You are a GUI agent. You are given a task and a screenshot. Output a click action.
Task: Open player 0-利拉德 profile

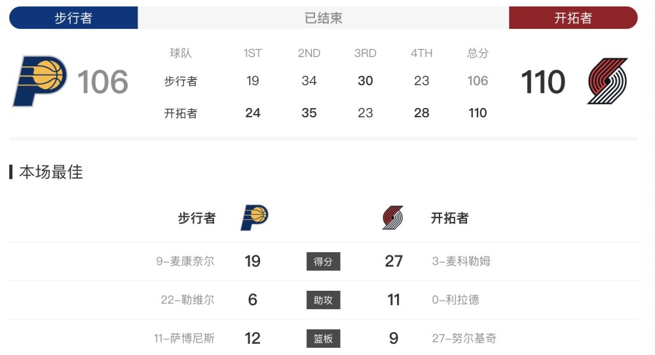point(455,300)
